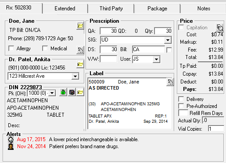Check the Pre-Authorized checkbox
The width and height of the screenshot is (226, 163).
181,106
